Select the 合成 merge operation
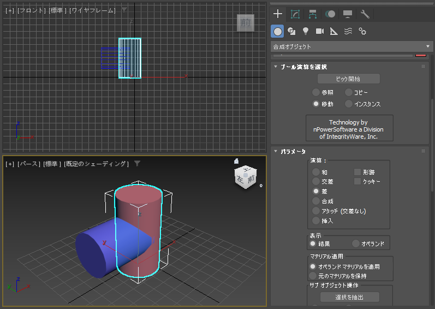Screen dimensions: 435x309 pos(316,201)
